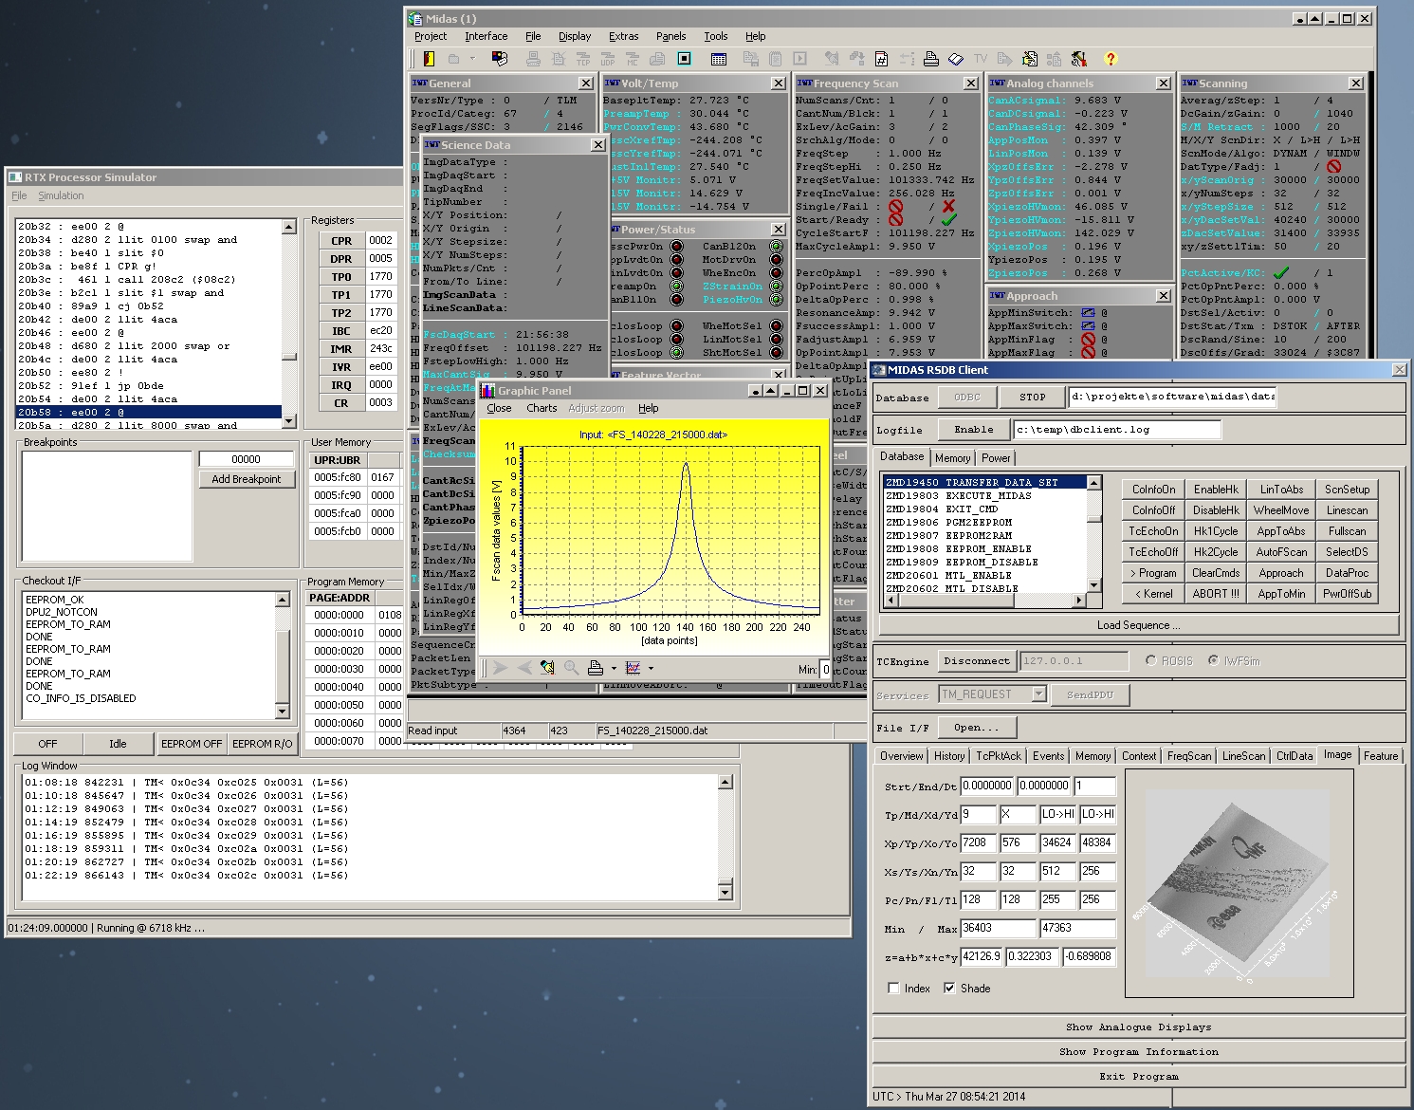This screenshot has height=1110, width=1414.
Task: Close the Science Data panel
Action: [598, 145]
